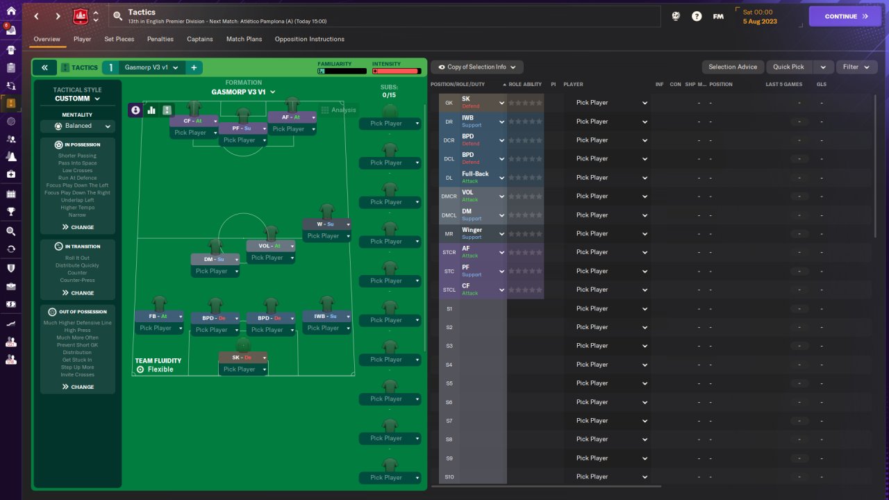The height and width of the screenshot is (500, 889).
Task: Open the Home icon in the sidebar
Action: click(x=10, y=10)
